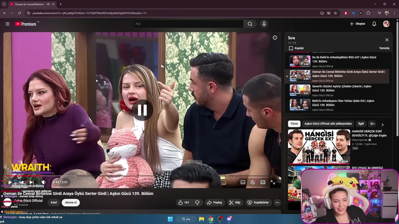
Task: Clear the queue with Temizle
Action: [384, 48]
